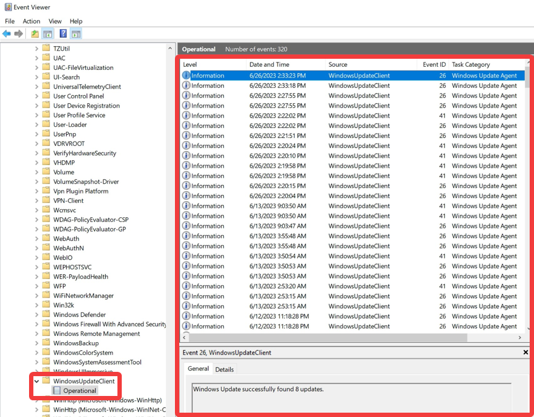534x417 pixels.
Task: Select the Vpn Plugin Platform tree item
Action: (x=81, y=191)
